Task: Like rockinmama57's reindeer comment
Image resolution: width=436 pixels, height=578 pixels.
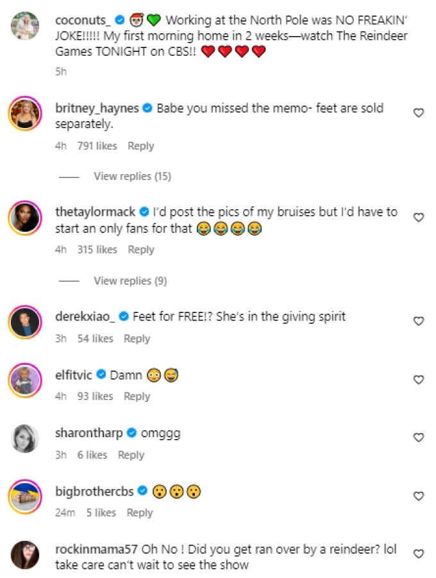Action: 418,554
